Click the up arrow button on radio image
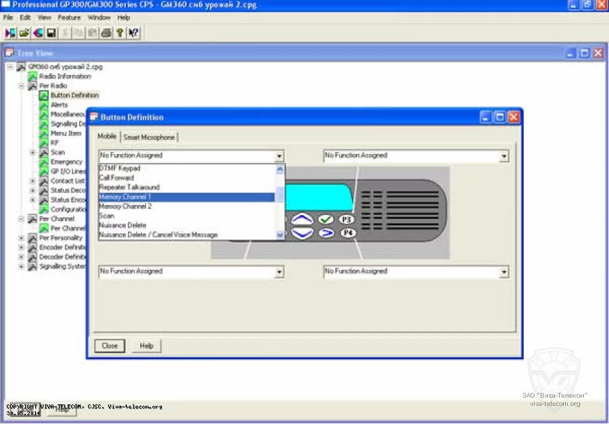 click(302, 219)
